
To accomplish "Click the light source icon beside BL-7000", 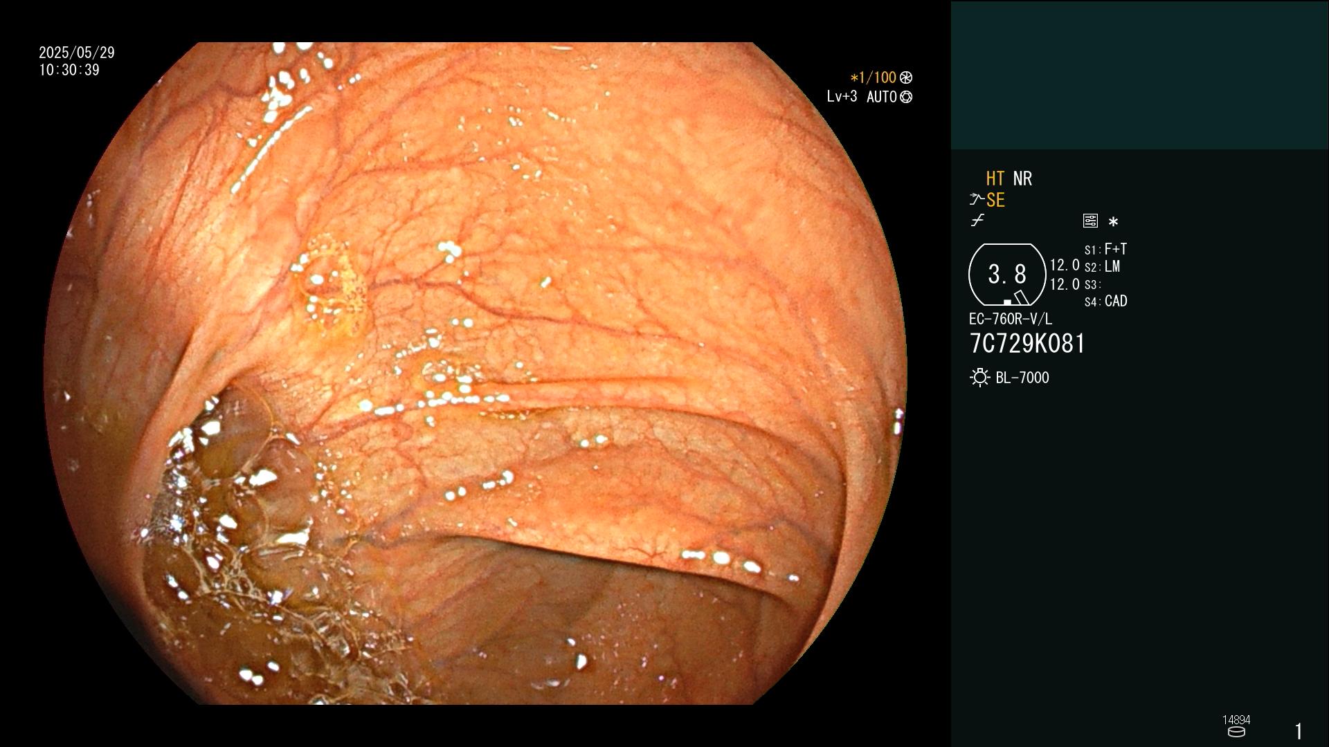I will coord(980,378).
